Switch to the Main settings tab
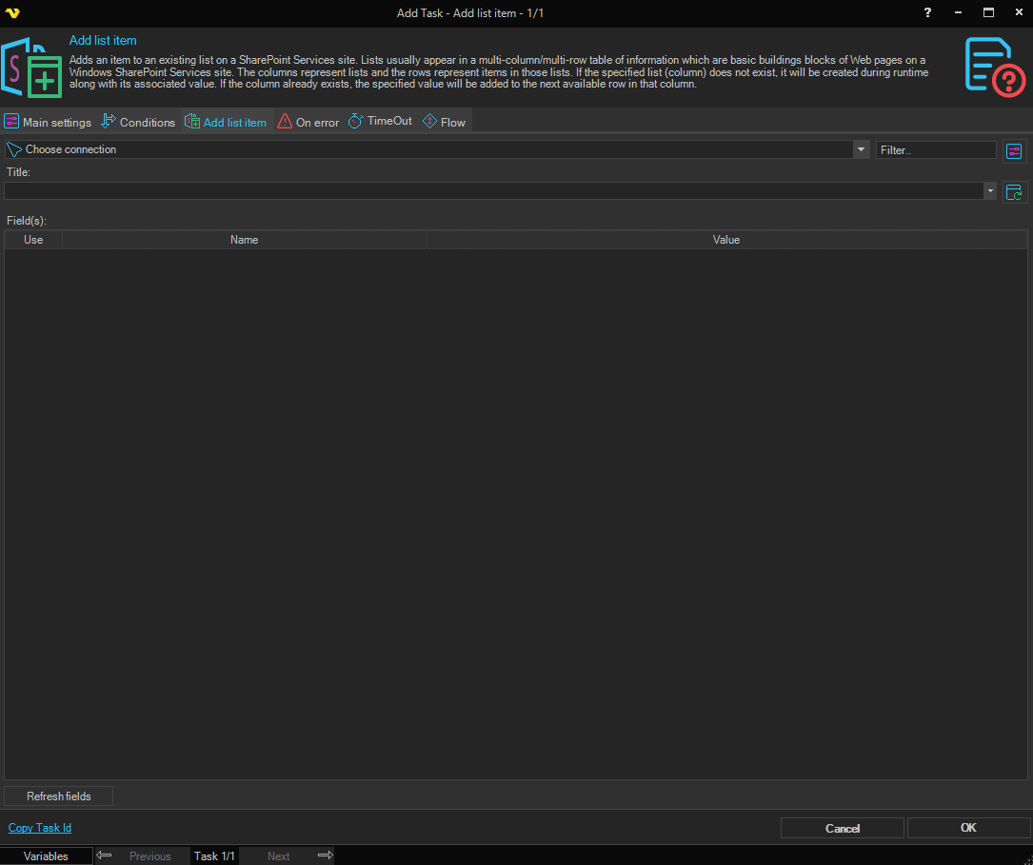The width and height of the screenshot is (1033, 865). point(49,122)
